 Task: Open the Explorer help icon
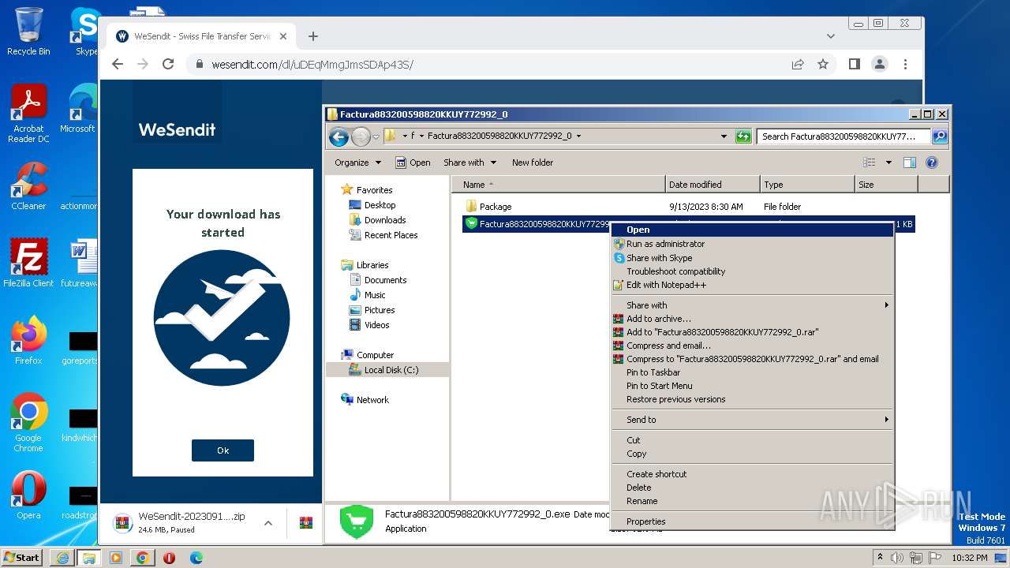click(931, 163)
